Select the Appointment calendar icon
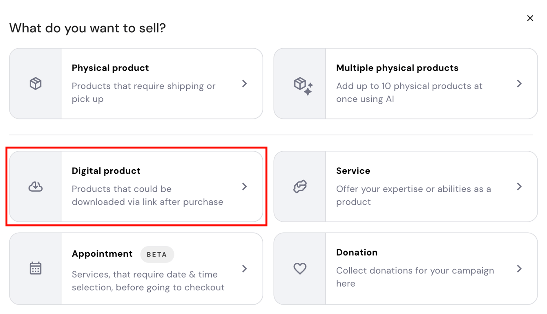The width and height of the screenshot is (547, 314). click(36, 268)
